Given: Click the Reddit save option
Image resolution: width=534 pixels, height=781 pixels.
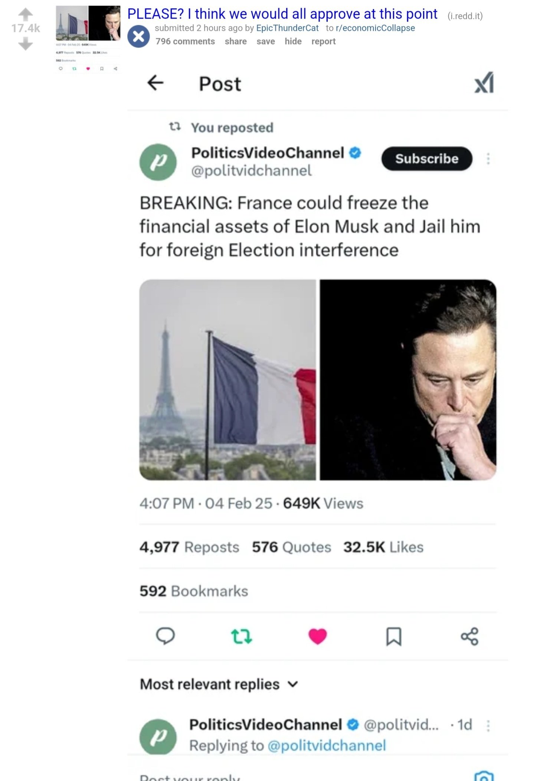Looking at the screenshot, I should tap(266, 41).
